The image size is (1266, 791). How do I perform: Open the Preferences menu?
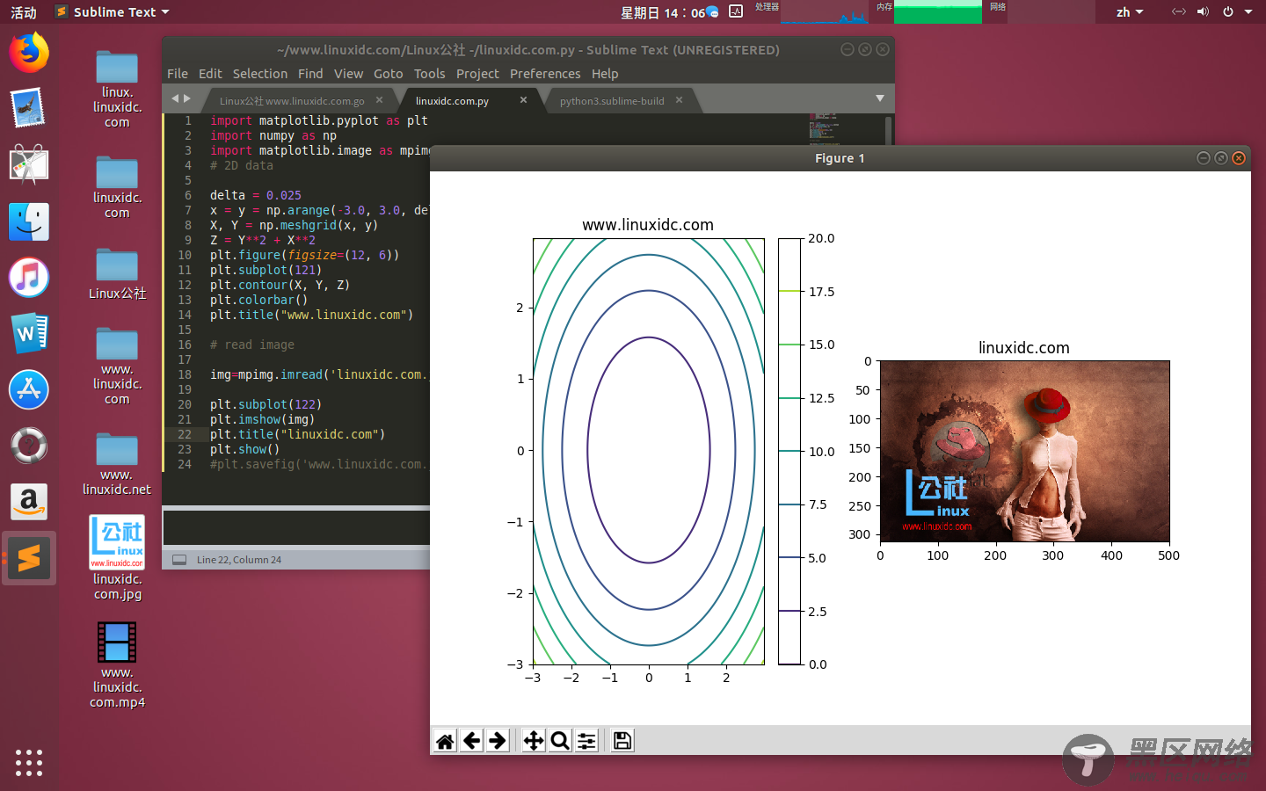[x=545, y=74]
